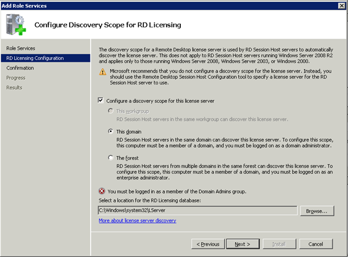Select the Results step in sidebar
This screenshot has width=348, height=257.
tap(14, 87)
